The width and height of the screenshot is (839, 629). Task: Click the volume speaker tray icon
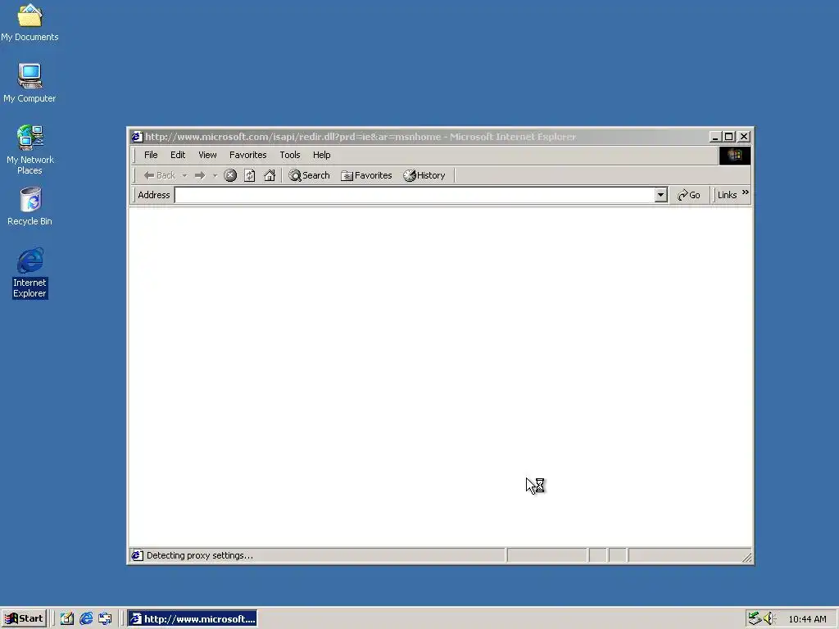coord(769,619)
